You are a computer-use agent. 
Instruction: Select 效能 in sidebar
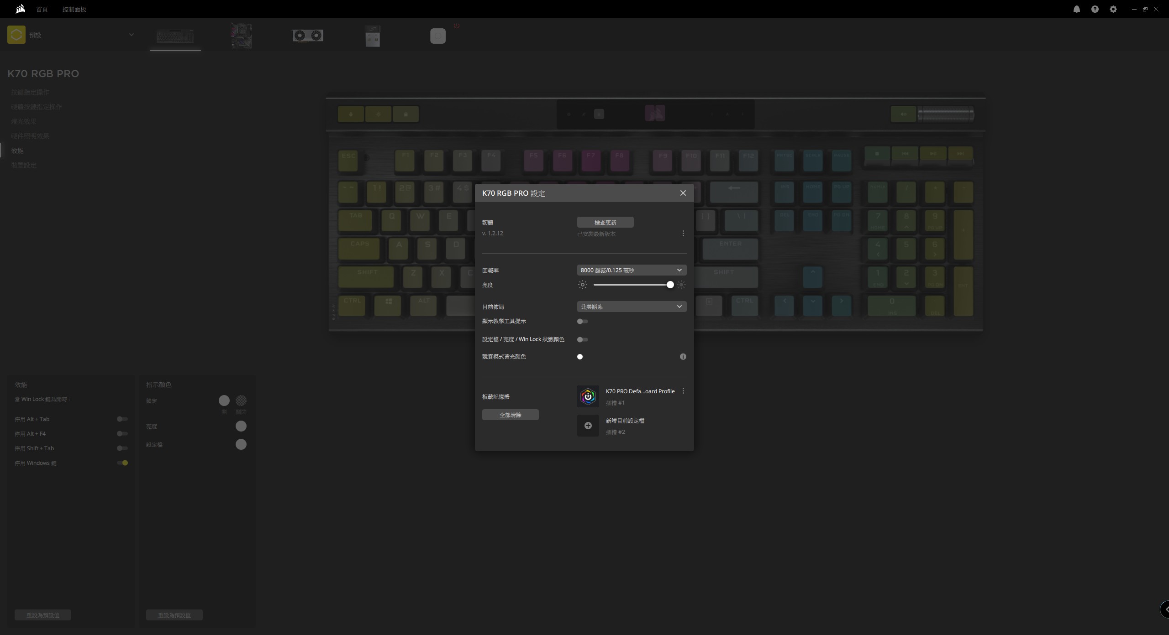point(17,151)
